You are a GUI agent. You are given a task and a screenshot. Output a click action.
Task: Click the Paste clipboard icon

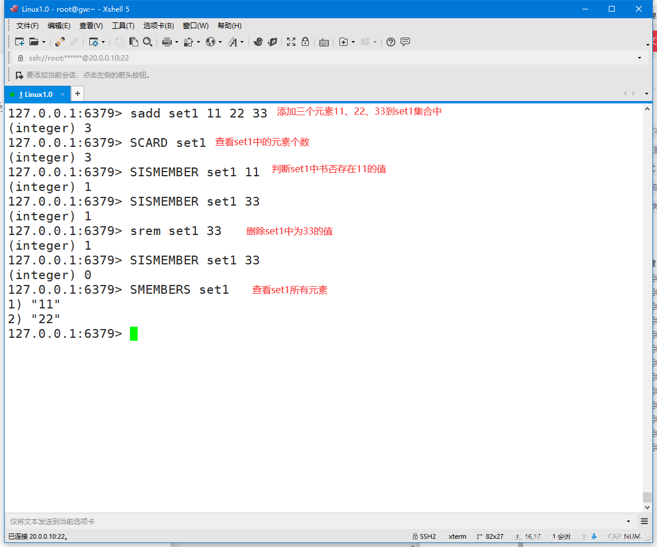[x=134, y=42]
